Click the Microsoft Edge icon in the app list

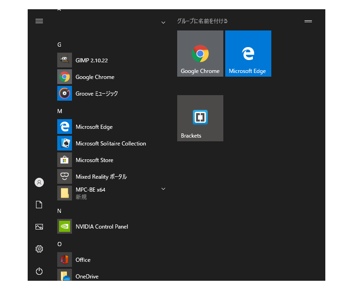(x=65, y=127)
